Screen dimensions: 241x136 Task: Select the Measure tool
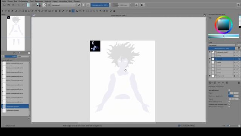point(80,11)
